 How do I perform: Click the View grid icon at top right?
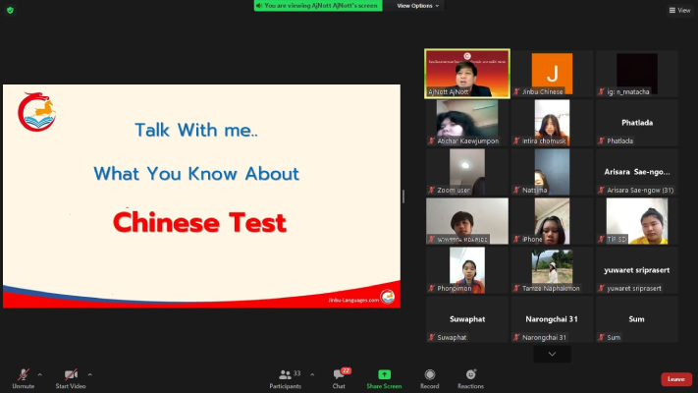click(678, 10)
